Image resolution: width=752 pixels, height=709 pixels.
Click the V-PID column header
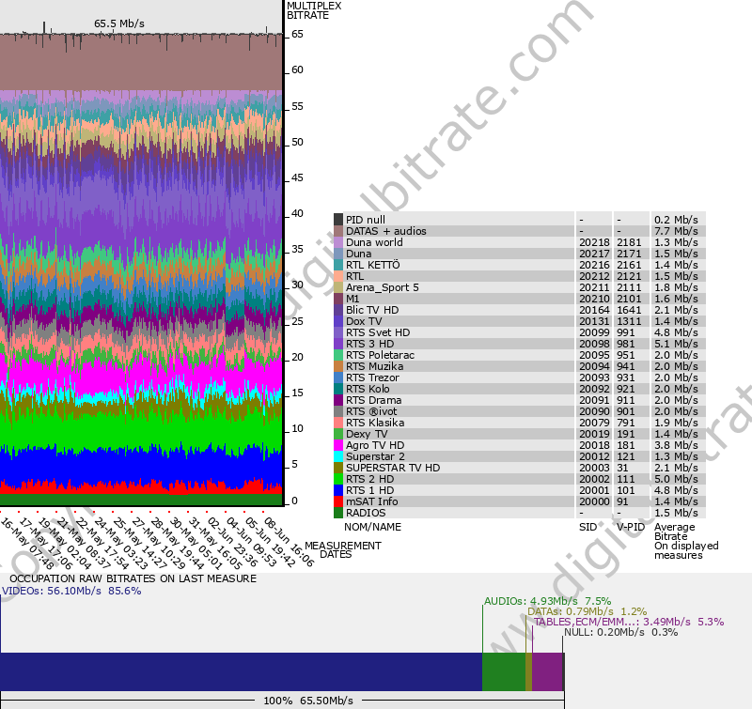[631, 527]
